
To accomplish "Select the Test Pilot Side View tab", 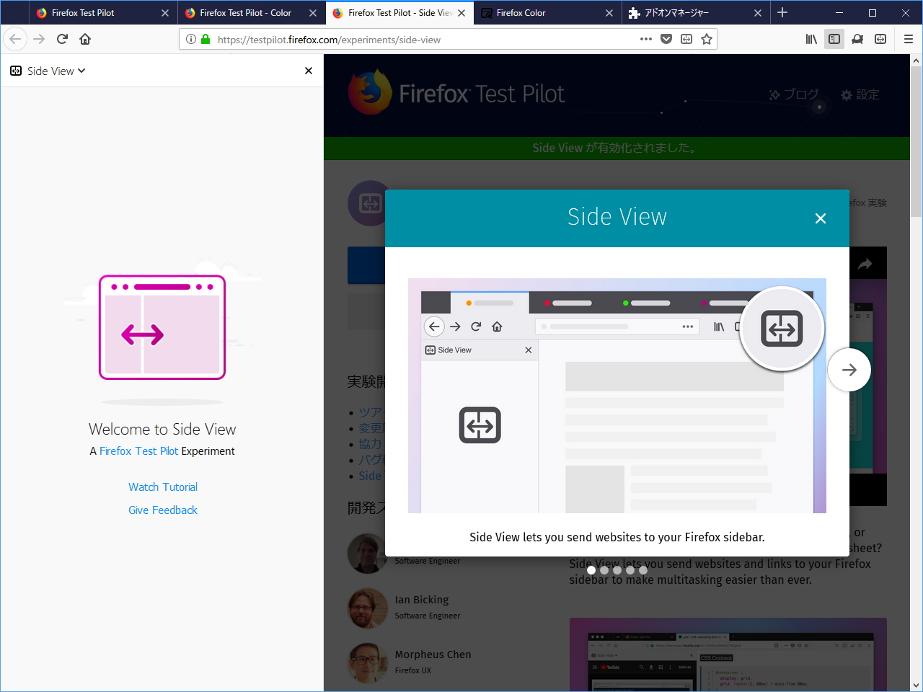I will pos(399,13).
